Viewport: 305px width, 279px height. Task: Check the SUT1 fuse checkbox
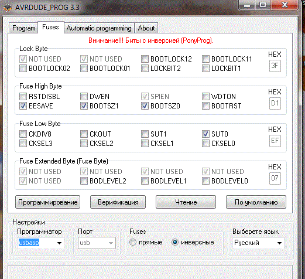(x=145, y=134)
